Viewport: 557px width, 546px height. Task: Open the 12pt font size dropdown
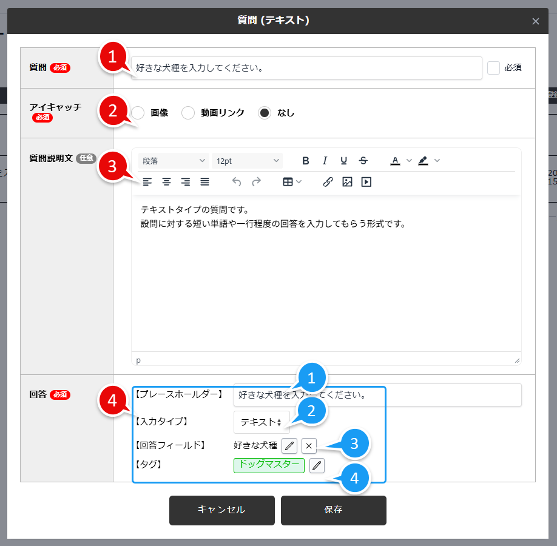tap(247, 160)
